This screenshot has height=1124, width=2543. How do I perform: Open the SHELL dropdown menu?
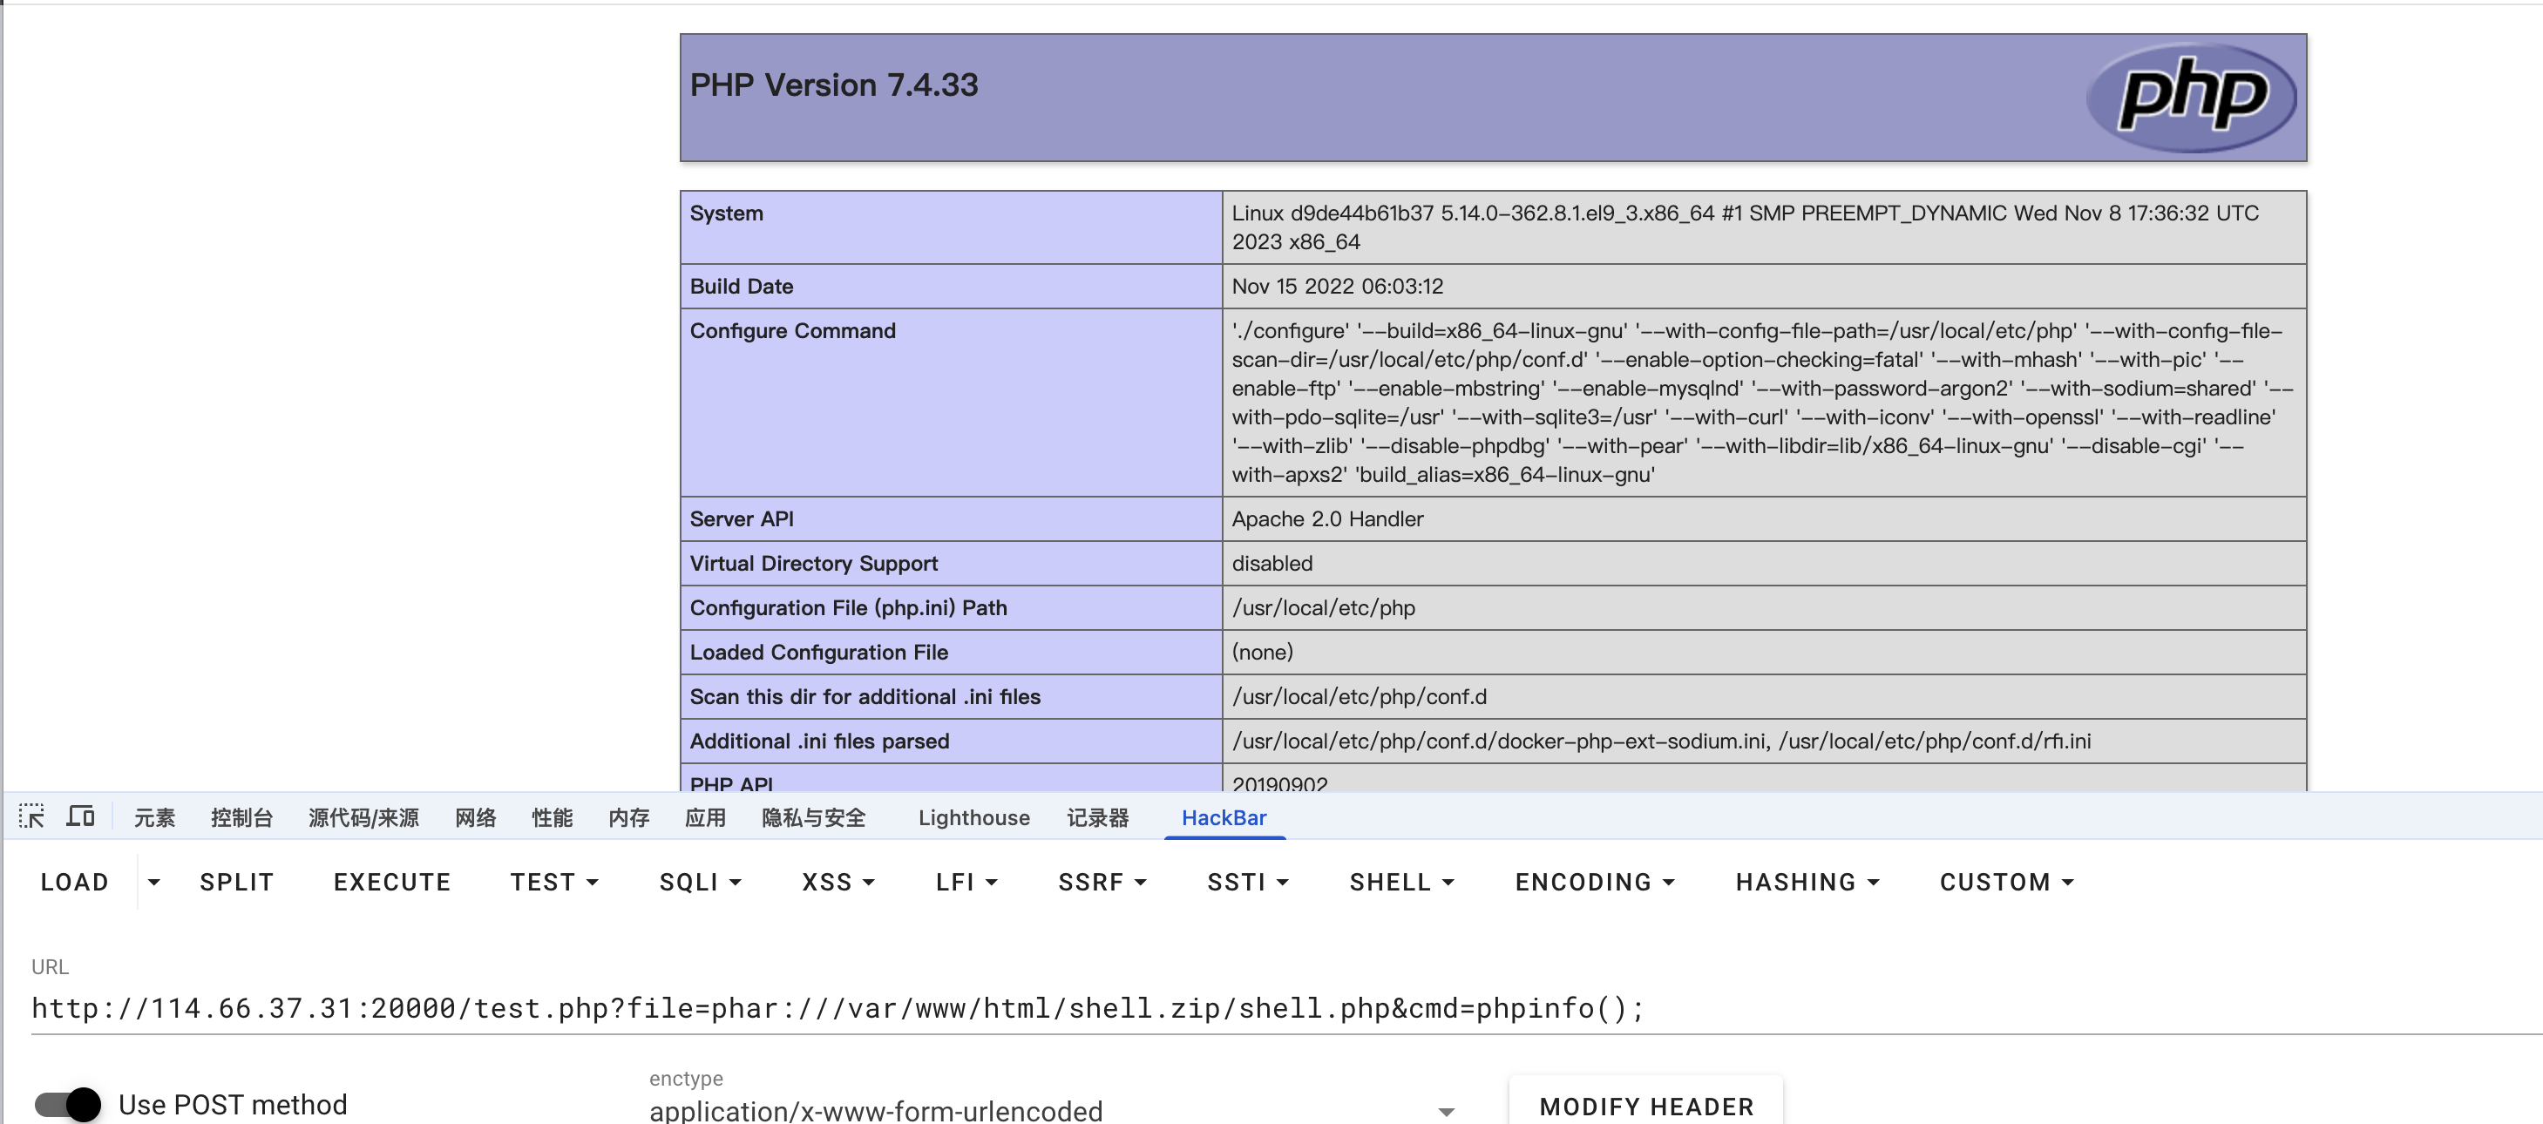1400,881
